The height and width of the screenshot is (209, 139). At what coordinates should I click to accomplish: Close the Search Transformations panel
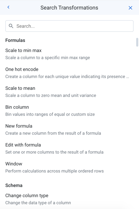click(130, 8)
